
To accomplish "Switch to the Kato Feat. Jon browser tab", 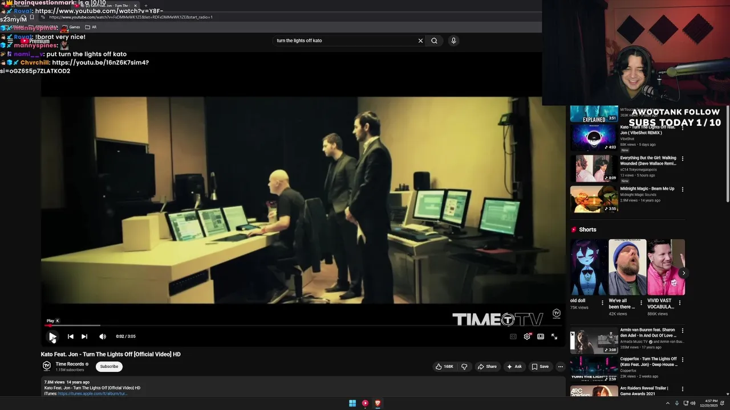I will (106, 5).
